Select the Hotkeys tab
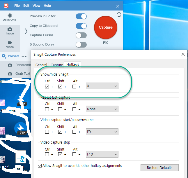Viewport: 188px width, 178px height. (73, 64)
